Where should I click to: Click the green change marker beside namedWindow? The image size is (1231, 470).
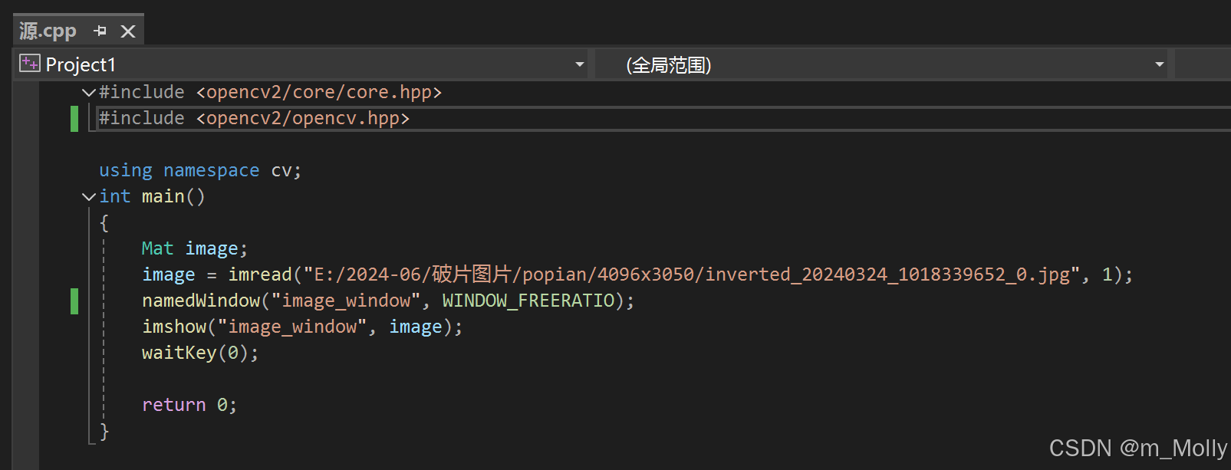[74, 301]
